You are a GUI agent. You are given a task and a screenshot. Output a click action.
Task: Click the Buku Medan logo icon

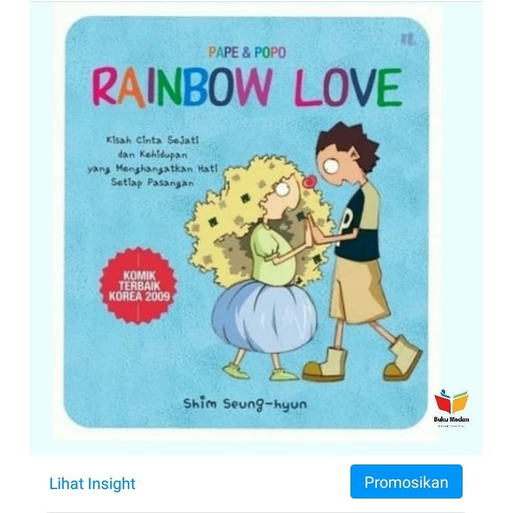451,401
